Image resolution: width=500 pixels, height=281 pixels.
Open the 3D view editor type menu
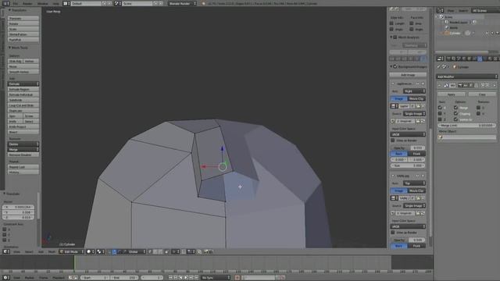click(x=6, y=251)
